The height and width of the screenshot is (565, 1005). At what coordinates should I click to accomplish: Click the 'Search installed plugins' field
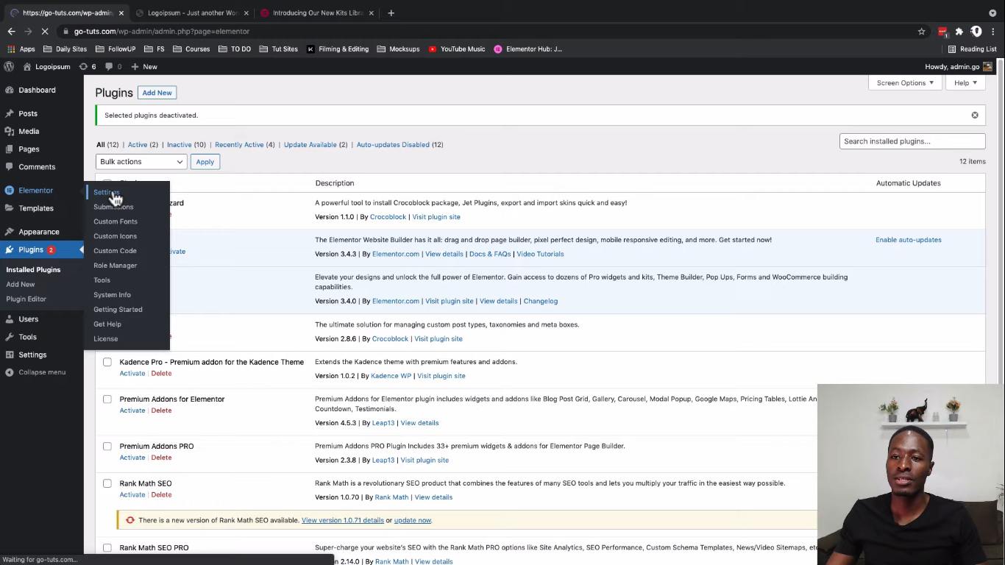912,141
